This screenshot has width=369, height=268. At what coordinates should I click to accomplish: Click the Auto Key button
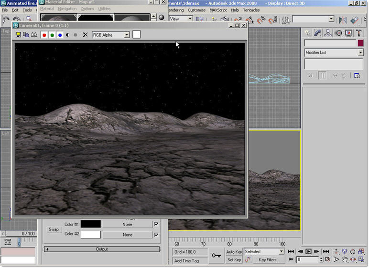point(234,251)
